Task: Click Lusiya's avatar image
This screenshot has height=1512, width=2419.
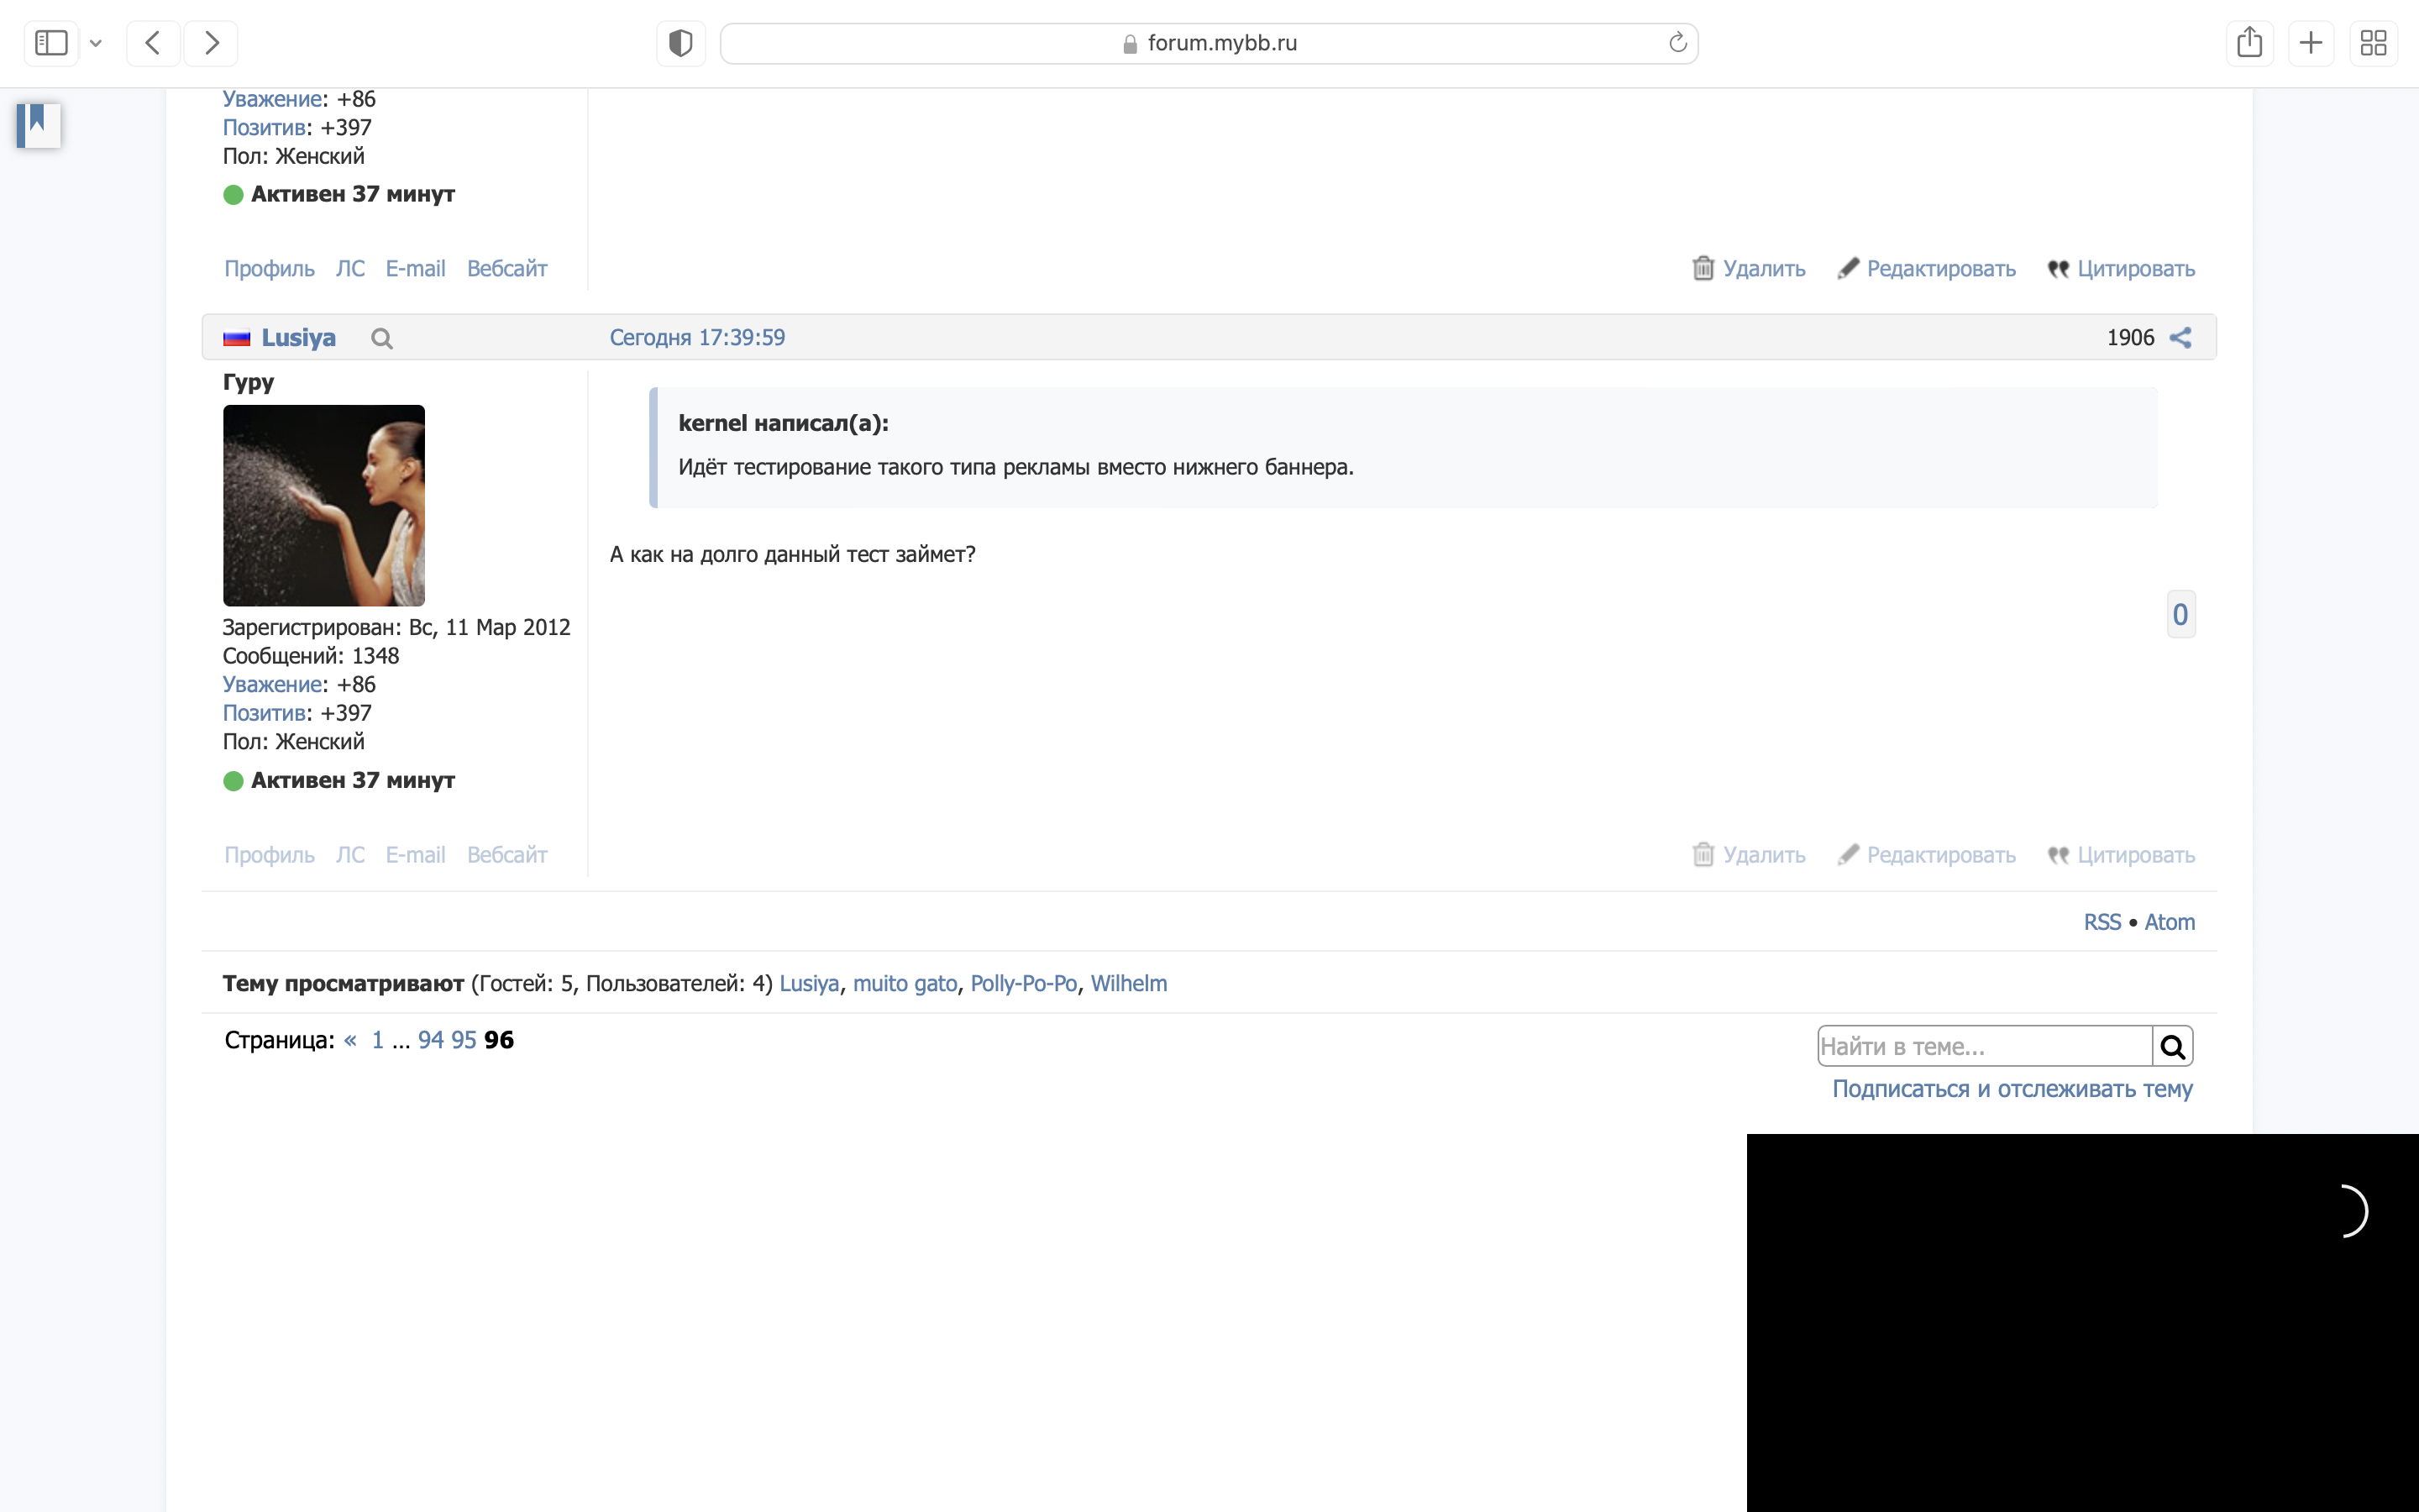Action: (324, 505)
